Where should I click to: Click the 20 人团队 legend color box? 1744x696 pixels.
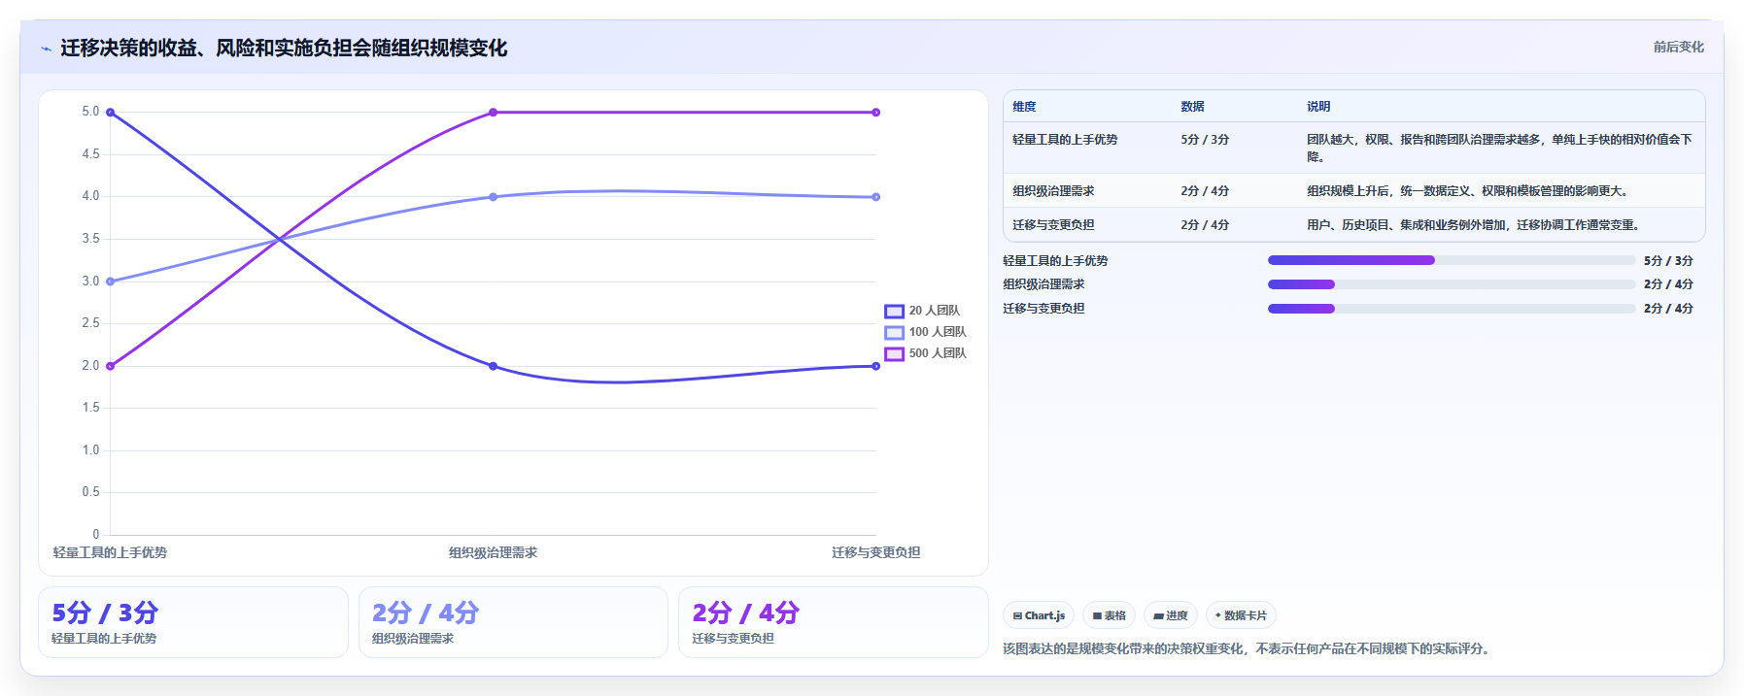pyautogui.click(x=894, y=311)
